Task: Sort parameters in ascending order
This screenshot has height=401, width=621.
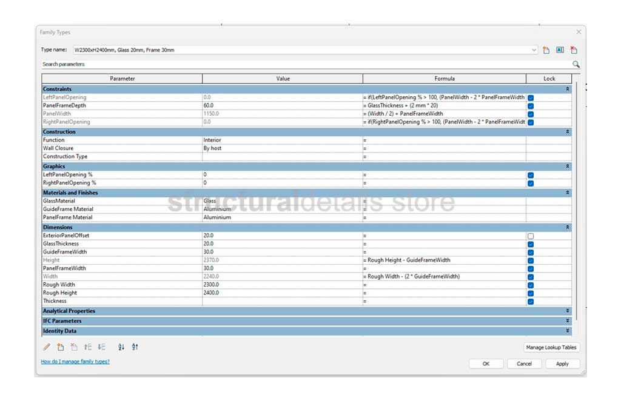Action: point(121,347)
